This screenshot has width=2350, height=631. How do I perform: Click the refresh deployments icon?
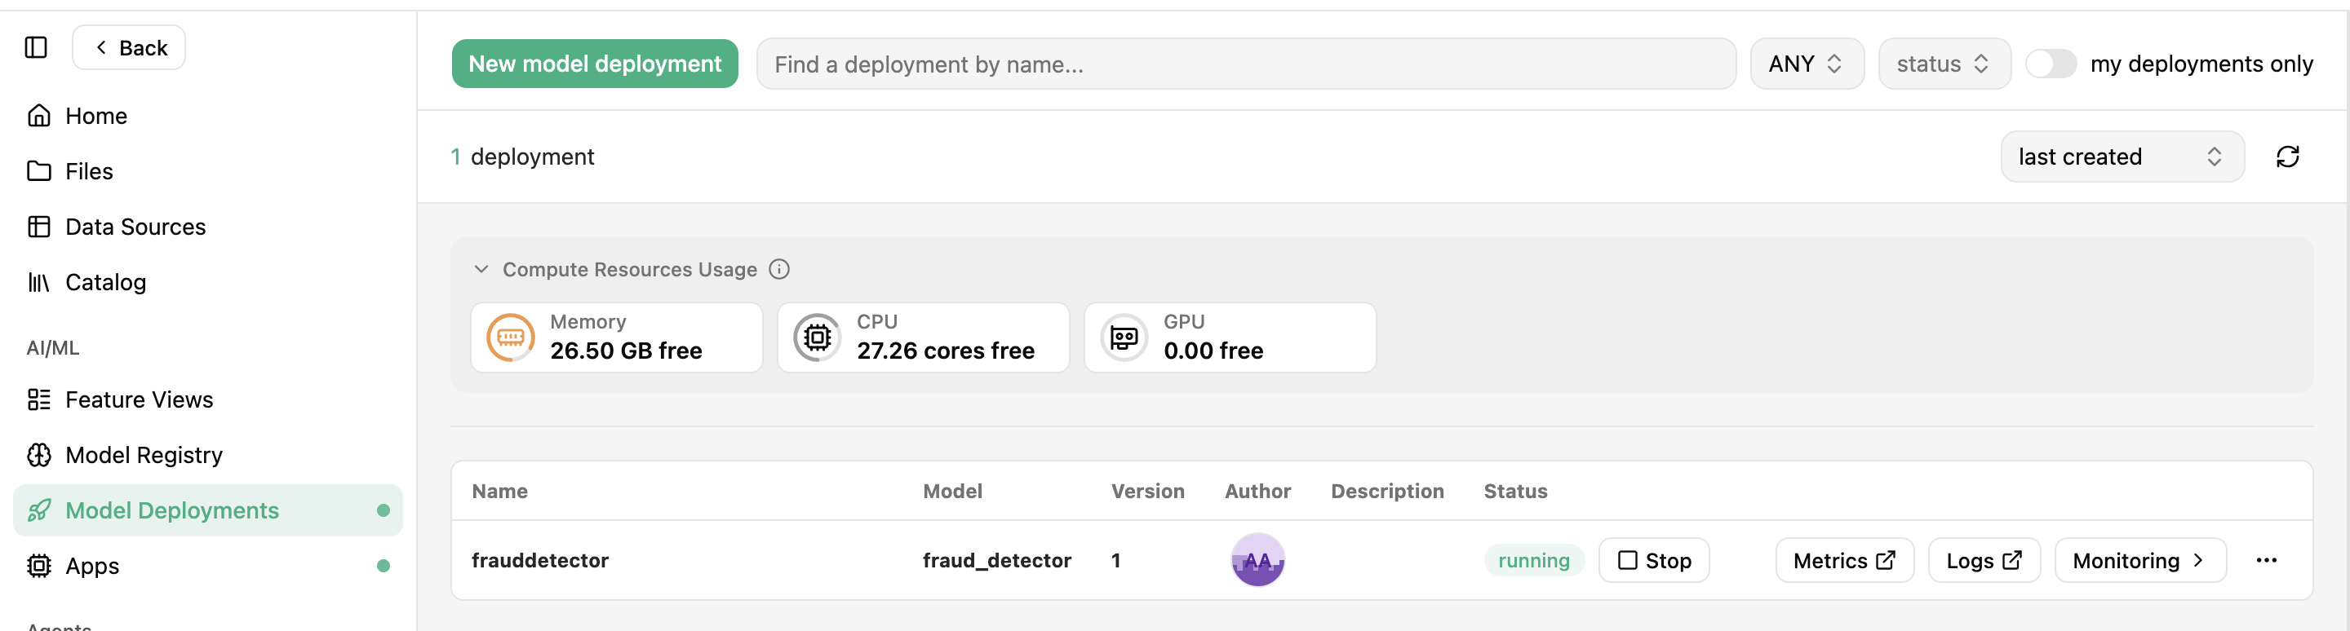[x=2287, y=157]
